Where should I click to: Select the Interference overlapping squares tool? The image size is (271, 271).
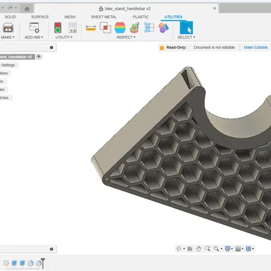[105, 28]
